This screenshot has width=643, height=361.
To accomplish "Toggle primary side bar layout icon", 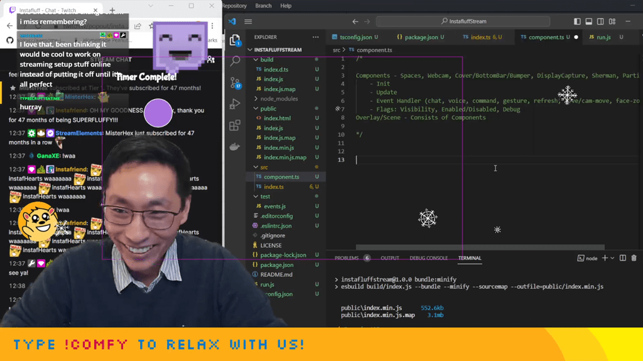I will coord(577,21).
